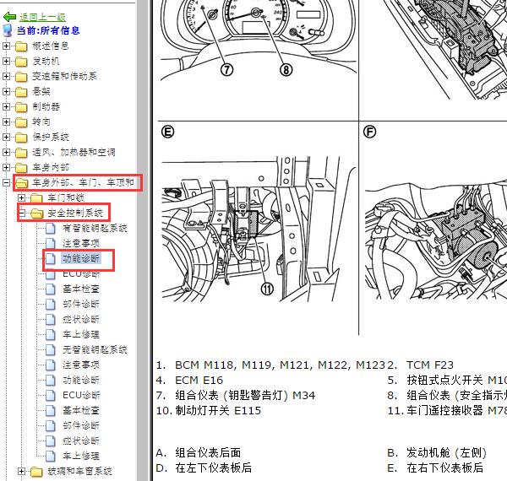507x481 pixels.
Task: Click the page icon beside 无智能钥匙系统
Action: coord(52,349)
